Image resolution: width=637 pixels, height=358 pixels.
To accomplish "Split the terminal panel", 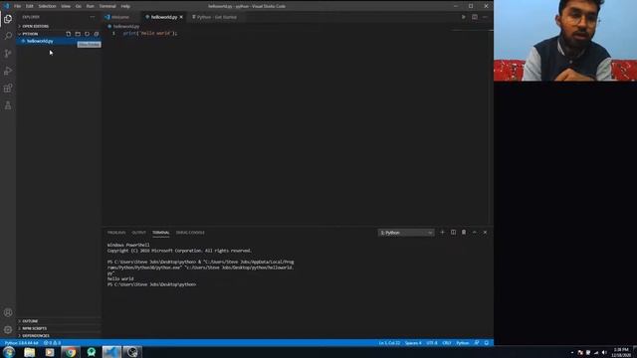I will pos(453,232).
